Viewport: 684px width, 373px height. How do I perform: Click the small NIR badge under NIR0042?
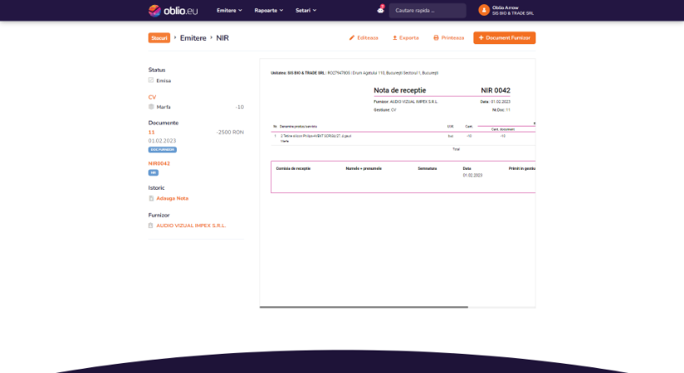coord(153,173)
